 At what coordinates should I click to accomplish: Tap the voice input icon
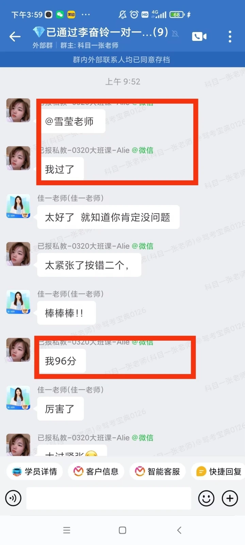click(13, 498)
